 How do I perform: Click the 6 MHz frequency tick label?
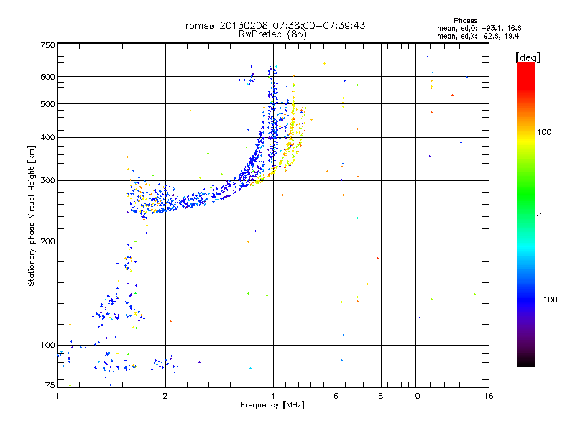[x=336, y=396]
